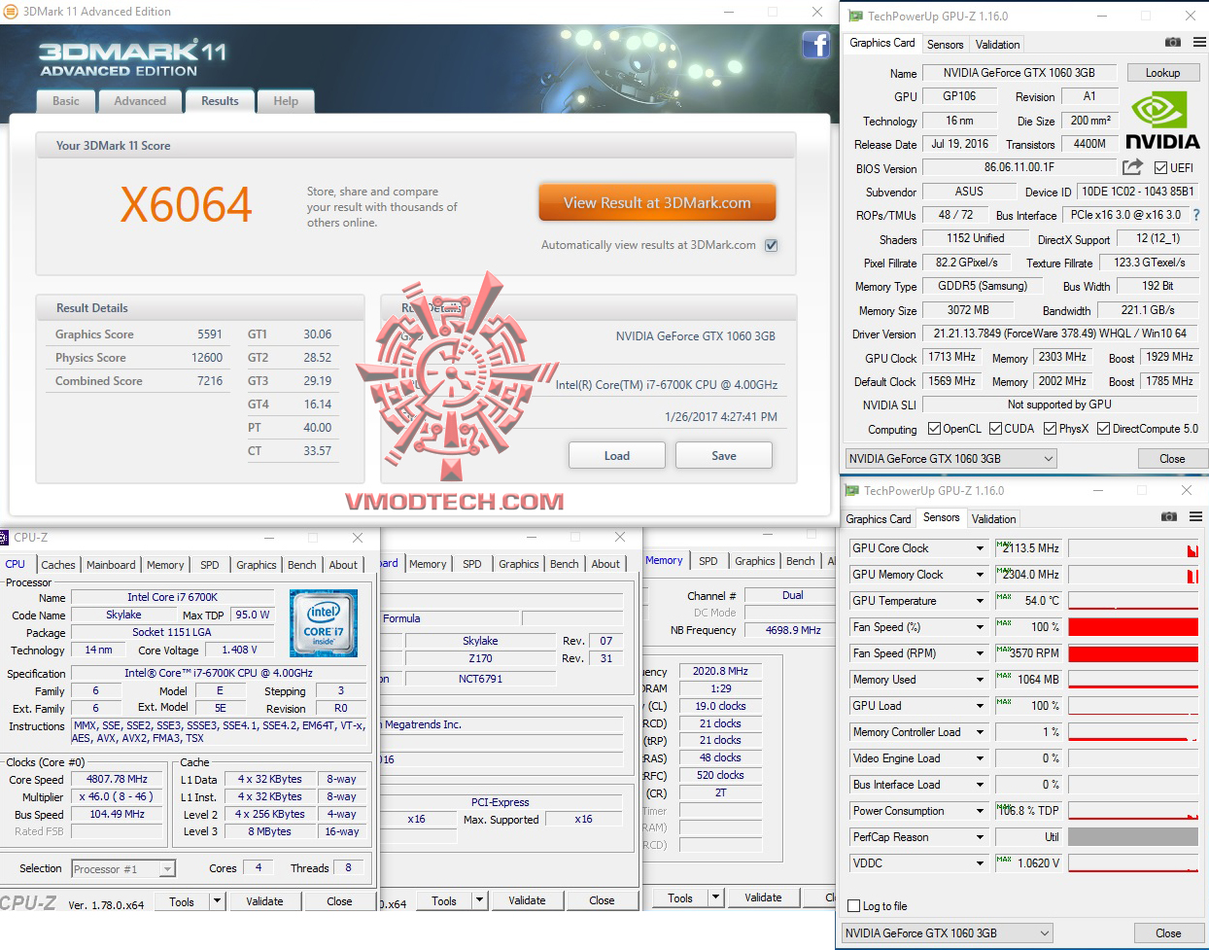Toggle the CUDA computing checkbox
The width and height of the screenshot is (1209, 950).
[x=995, y=429]
